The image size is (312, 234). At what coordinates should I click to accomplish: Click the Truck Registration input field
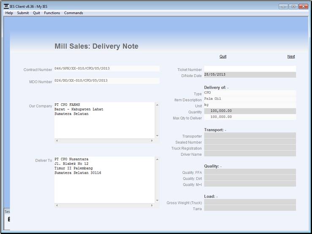(x=250, y=148)
